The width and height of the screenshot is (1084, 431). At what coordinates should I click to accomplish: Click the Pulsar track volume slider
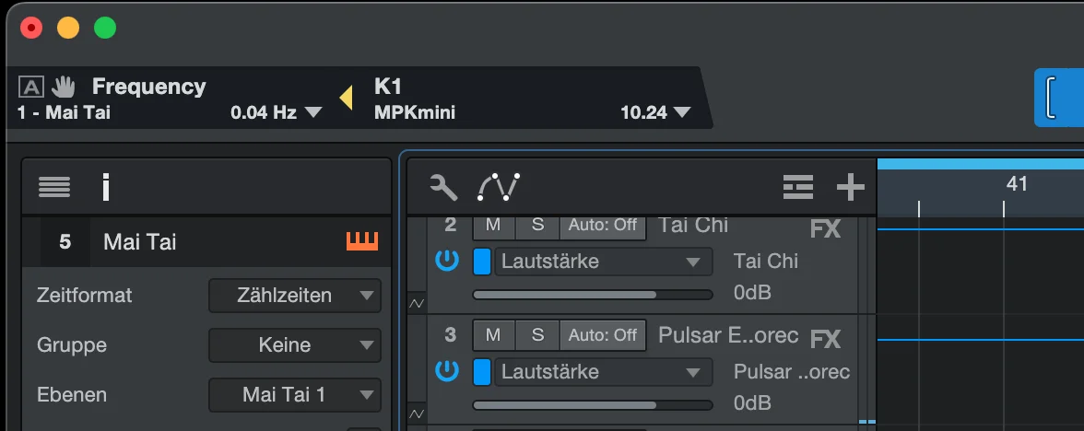(593, 405)
